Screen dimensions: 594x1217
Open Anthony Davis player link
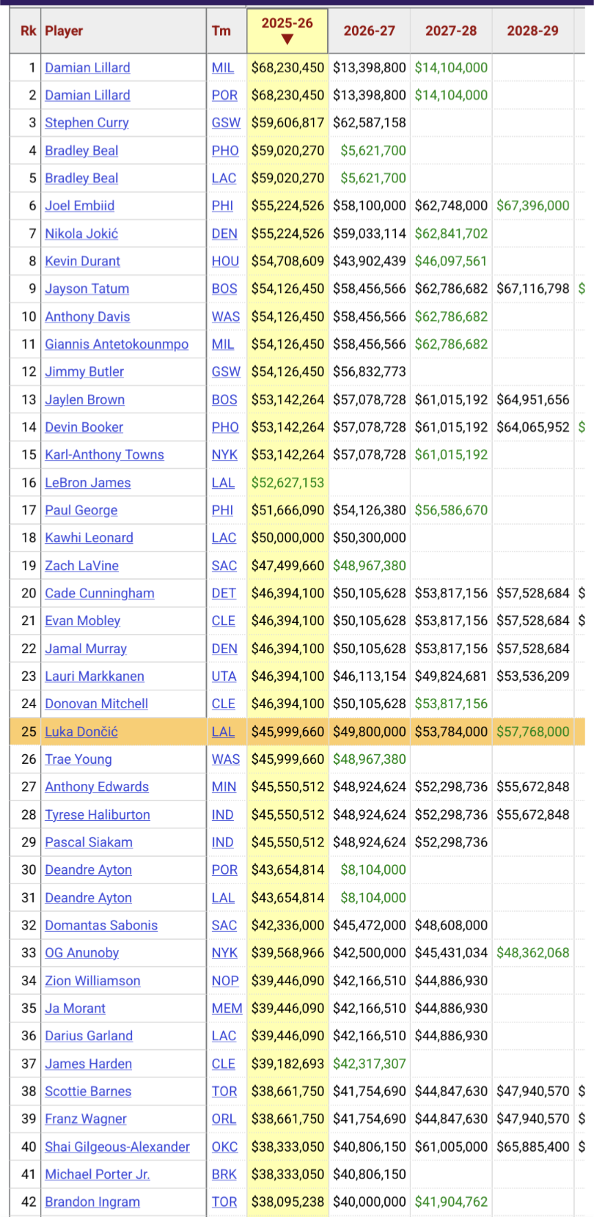87,317
